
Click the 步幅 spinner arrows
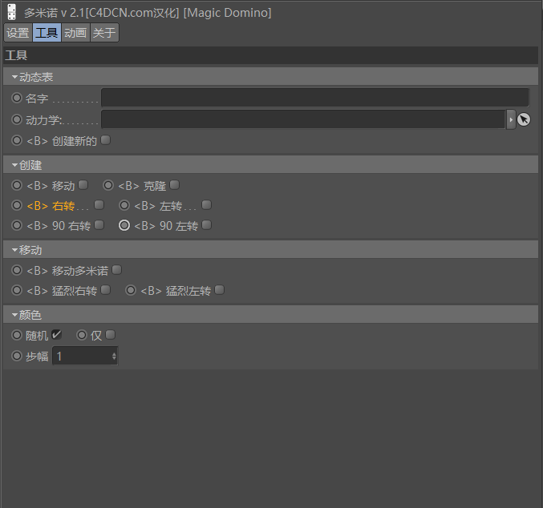click(114, 356)
